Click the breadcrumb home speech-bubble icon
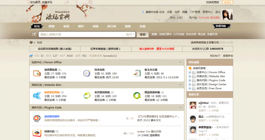265x140 pixels. point(31,43)
